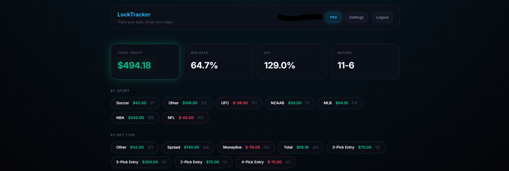Click the LockTracker logo title
This screenshot has width=509, height=171.
[134, 15]
